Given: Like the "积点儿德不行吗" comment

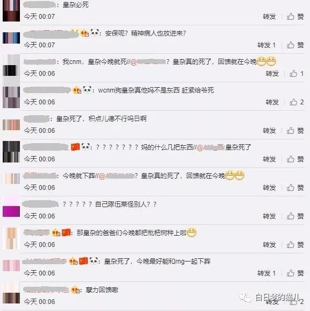Looking at the screenshot, I should click(295, 131).
